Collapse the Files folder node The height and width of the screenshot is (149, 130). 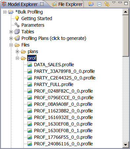click(x=11, y=45)
